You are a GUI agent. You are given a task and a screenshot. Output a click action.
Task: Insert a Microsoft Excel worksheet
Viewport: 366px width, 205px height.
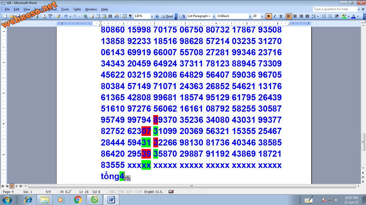(104, 16)
